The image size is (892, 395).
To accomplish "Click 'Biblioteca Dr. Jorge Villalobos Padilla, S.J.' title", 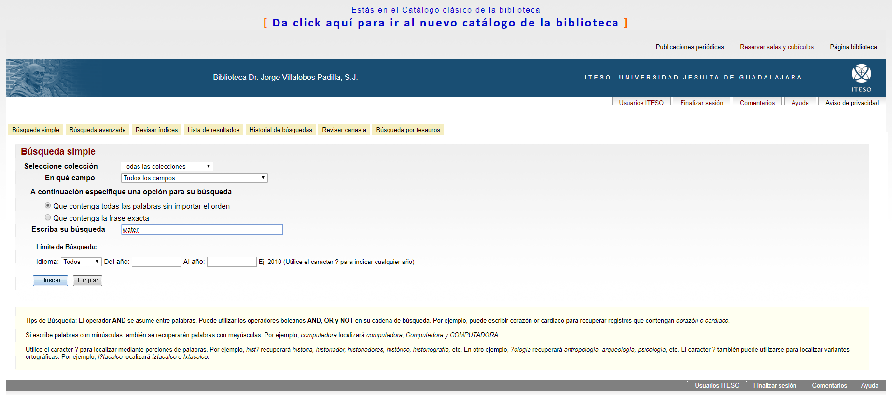I will pos(285,77).
